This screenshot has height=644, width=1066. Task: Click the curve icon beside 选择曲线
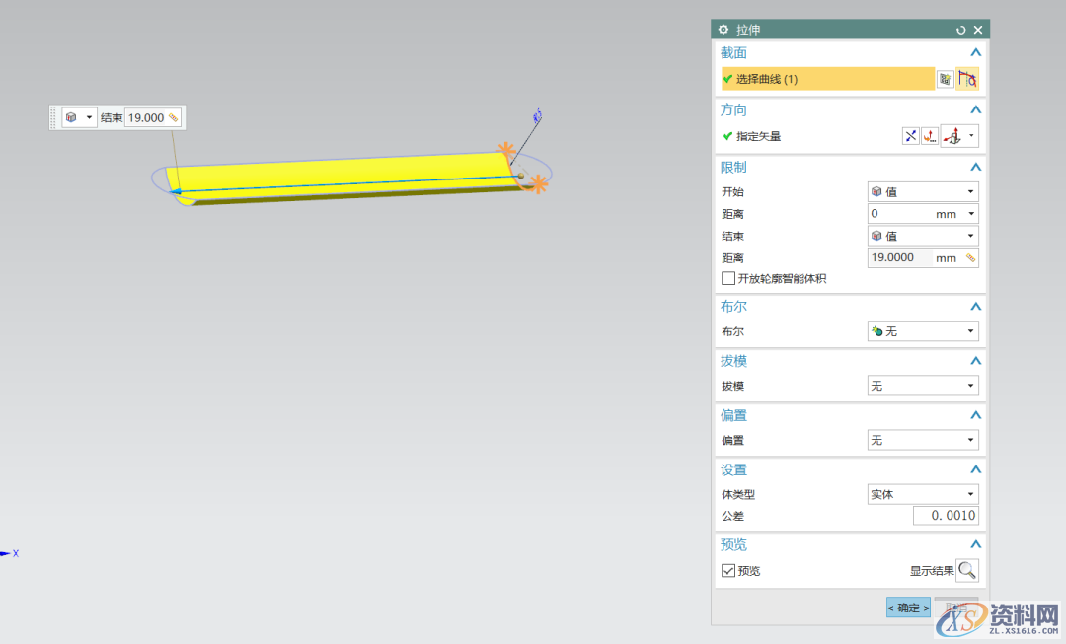[967, 79]
